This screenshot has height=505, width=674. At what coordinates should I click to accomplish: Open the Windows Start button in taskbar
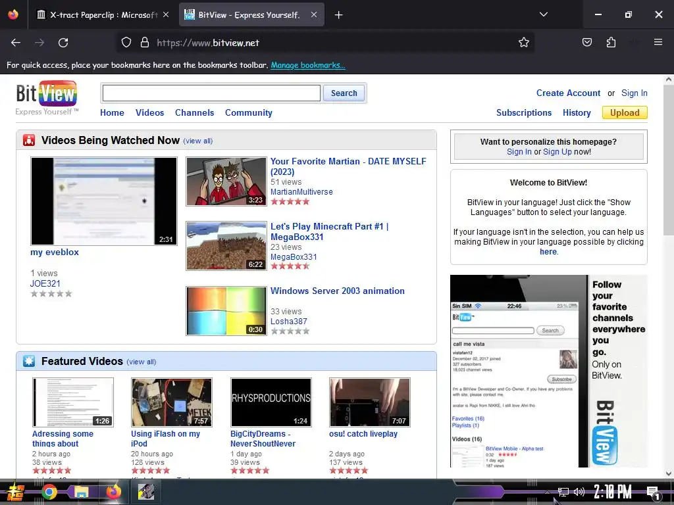point(15,492)
